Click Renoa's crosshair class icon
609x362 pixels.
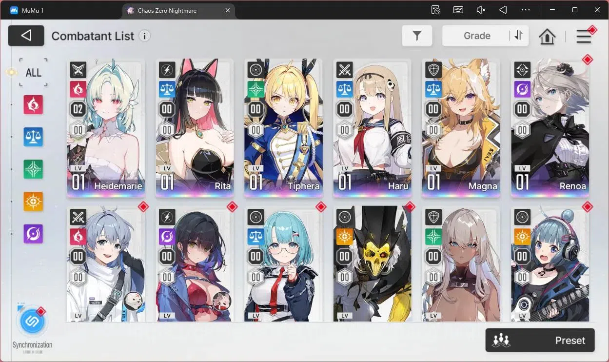tap(522, 70)
